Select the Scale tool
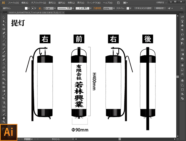This screenshot has height=141, width=186. [4, 68]
